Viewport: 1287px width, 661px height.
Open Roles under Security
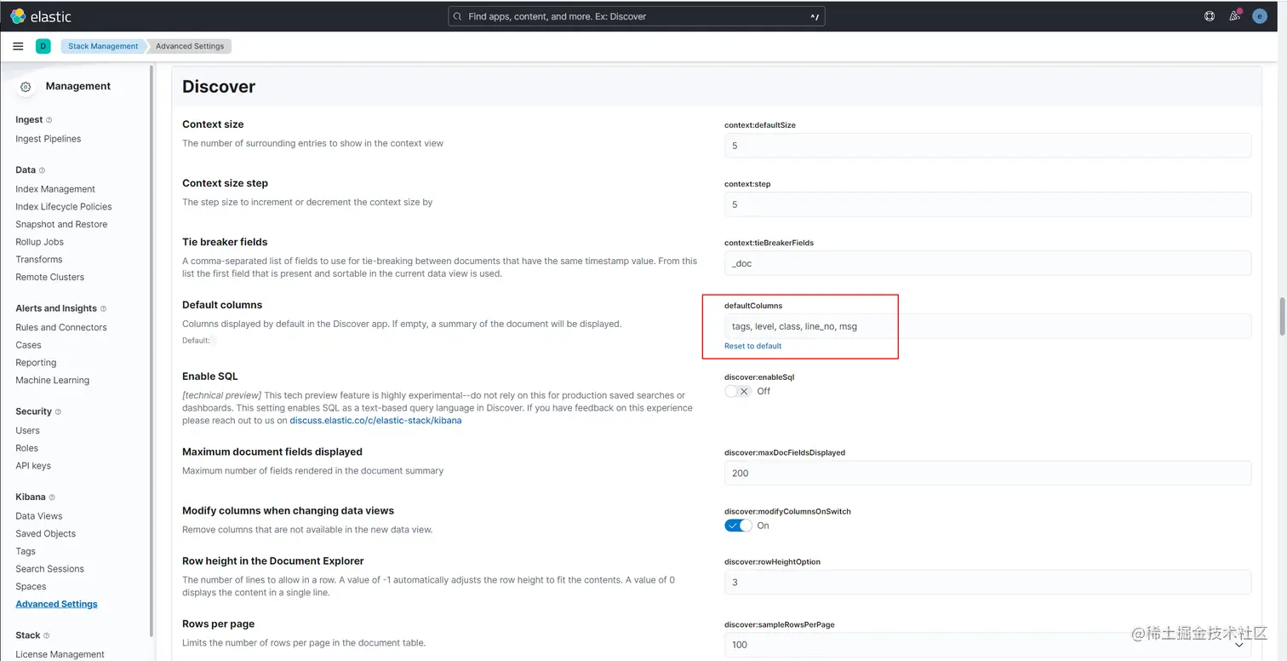tap(27, 448)
